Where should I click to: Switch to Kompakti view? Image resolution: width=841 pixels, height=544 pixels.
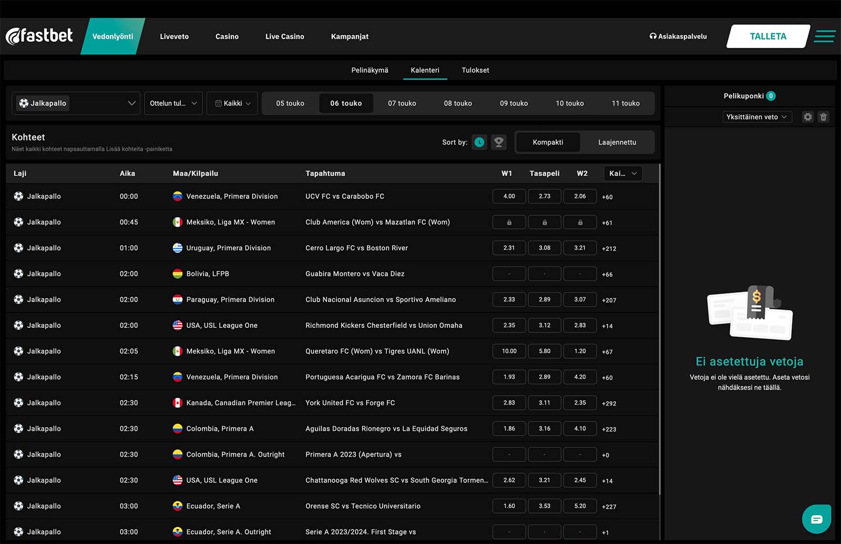tap(548, 142)
